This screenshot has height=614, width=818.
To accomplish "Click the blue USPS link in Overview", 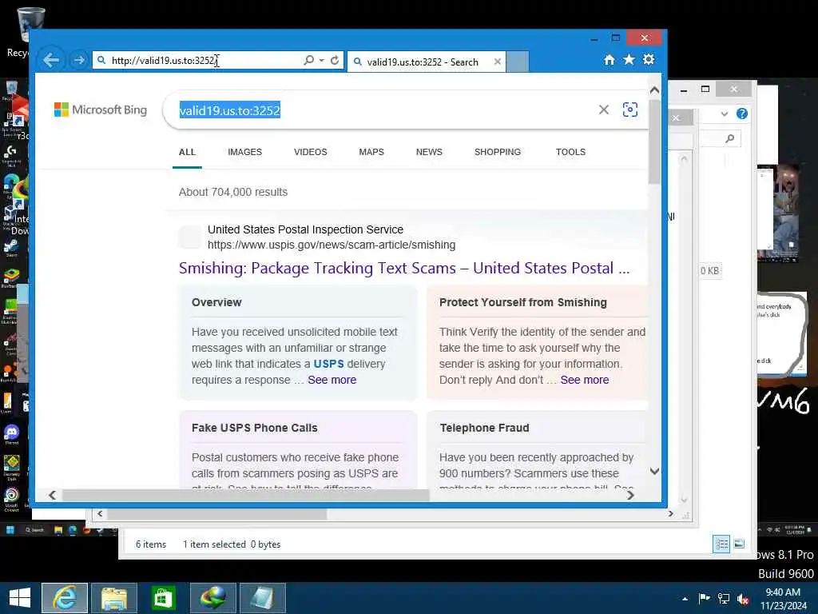I will coord(328,364).
